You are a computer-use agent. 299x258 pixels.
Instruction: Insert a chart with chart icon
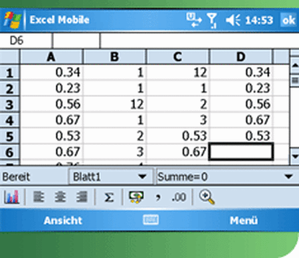[x=12, y=197]
